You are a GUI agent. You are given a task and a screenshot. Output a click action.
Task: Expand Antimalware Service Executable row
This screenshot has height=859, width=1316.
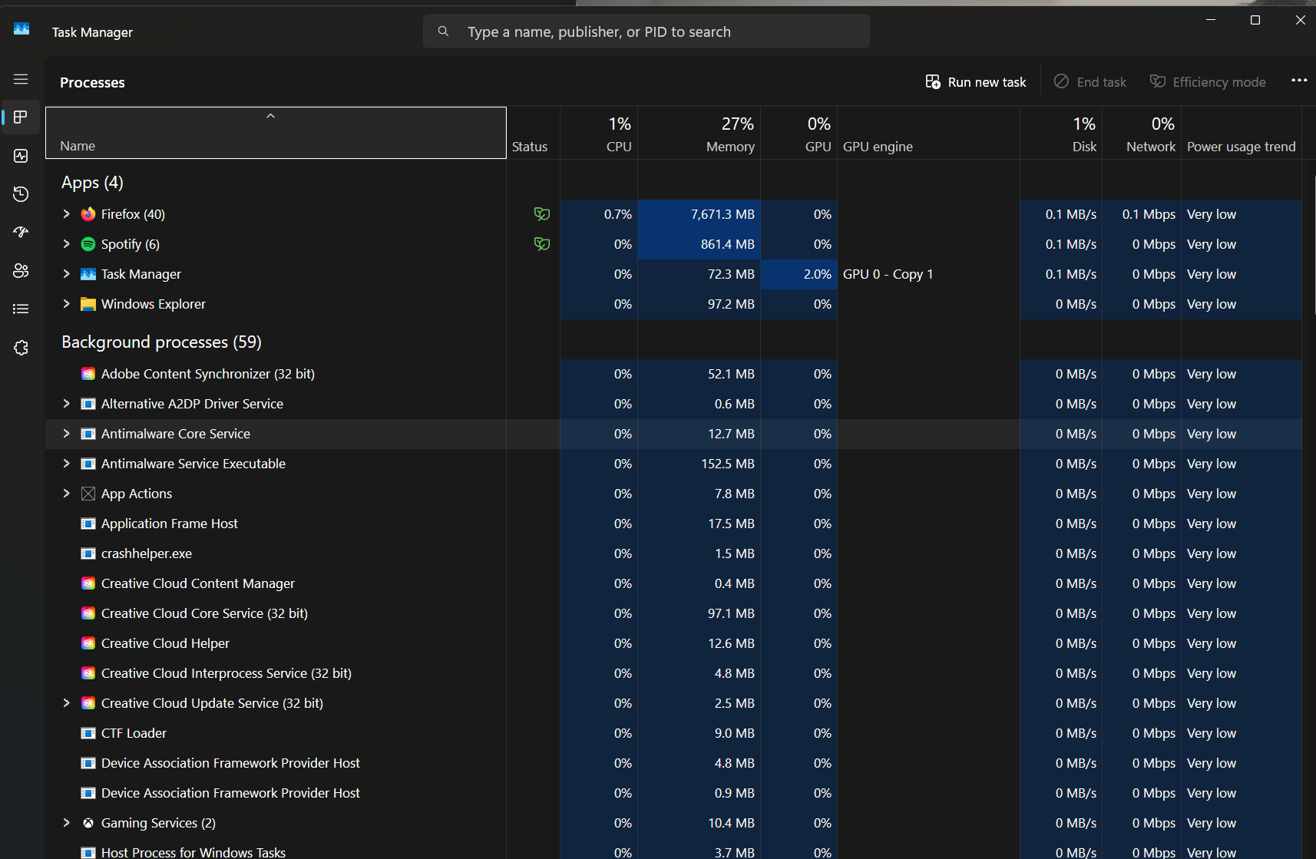66,464
